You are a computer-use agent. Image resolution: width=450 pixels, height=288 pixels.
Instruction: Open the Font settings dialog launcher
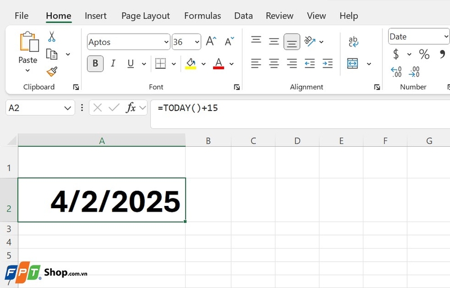click(x=237, y=87)
